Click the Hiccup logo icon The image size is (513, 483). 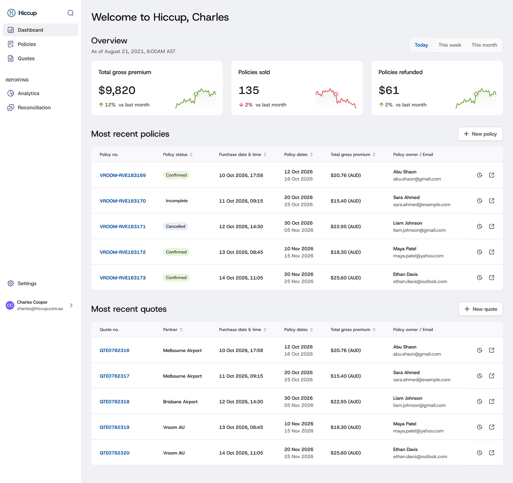pos(11,13)
